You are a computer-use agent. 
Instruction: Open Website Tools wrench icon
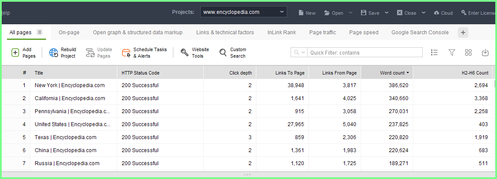185,52
